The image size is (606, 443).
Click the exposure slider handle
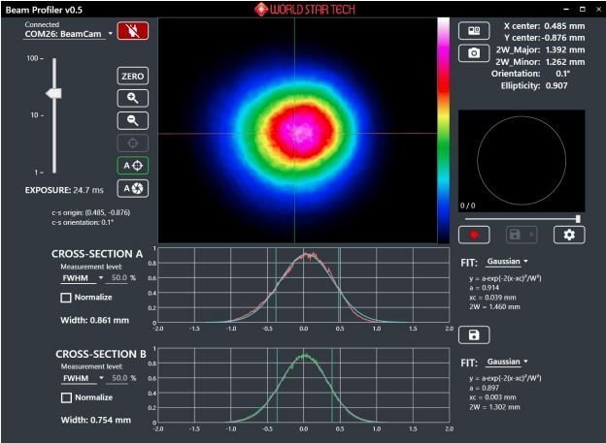click(54, 93)
